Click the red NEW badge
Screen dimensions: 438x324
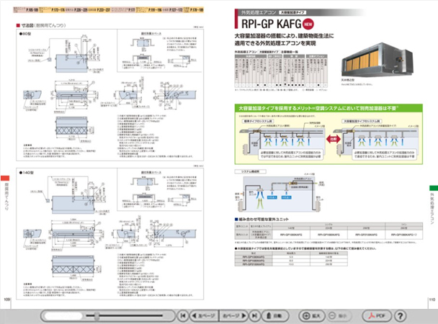(x=308, y=24)
